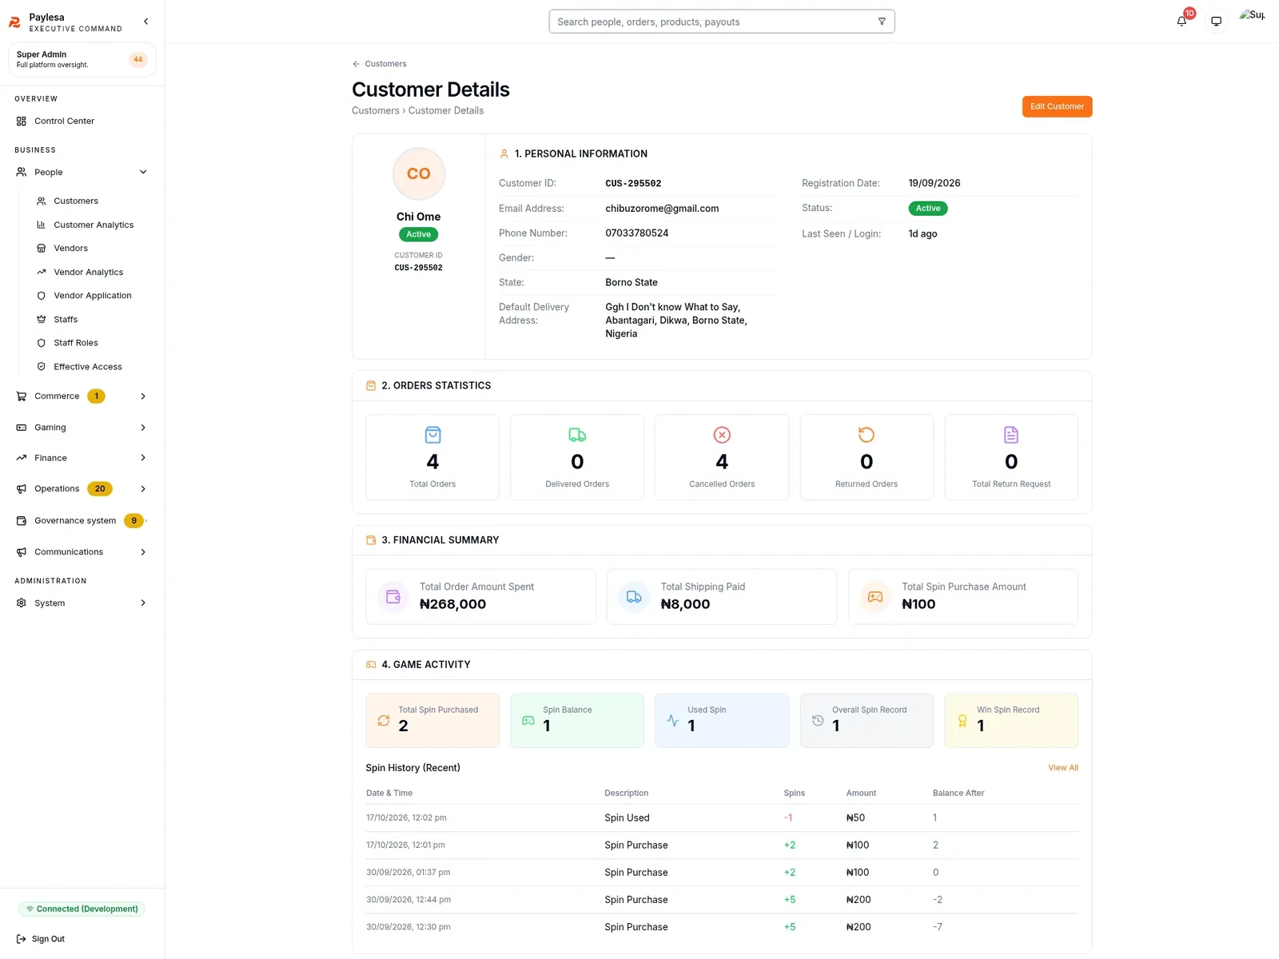Click the user profile avatar in header
The image size is (1279, 959).
(1252, 15)
